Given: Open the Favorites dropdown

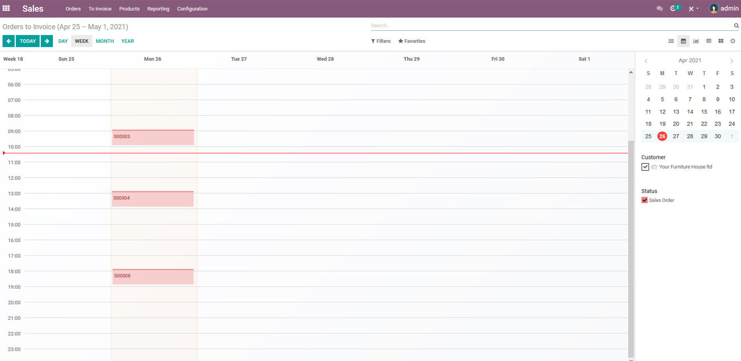Looking at the screenshot, I should tap(412, 41).
